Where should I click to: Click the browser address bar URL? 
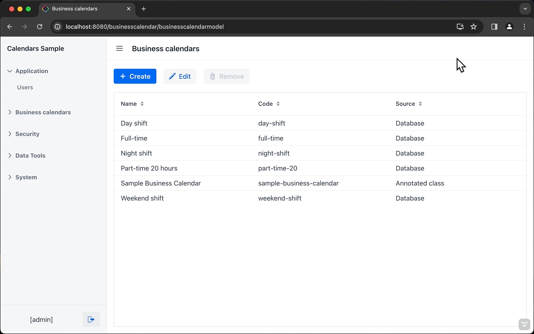pyautogui.click(x=145, y=27)
